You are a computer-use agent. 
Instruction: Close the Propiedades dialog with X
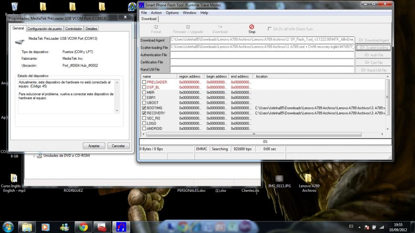(125, 17)
